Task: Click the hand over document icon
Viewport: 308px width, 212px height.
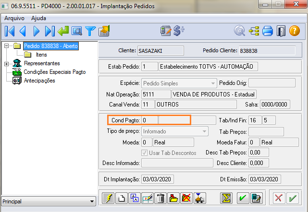Action: 104,31
